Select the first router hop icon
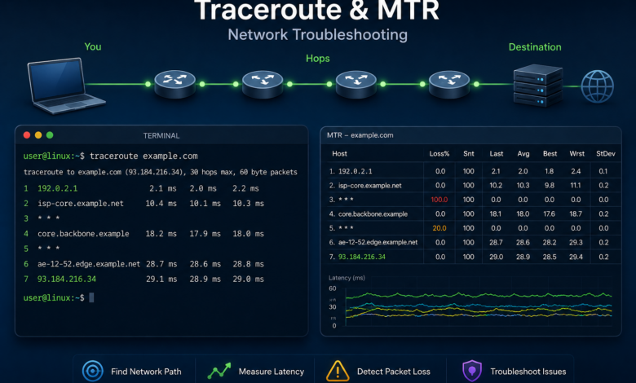 [175, 84]
